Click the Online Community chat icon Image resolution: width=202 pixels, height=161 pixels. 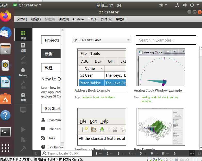click(43, 128)
